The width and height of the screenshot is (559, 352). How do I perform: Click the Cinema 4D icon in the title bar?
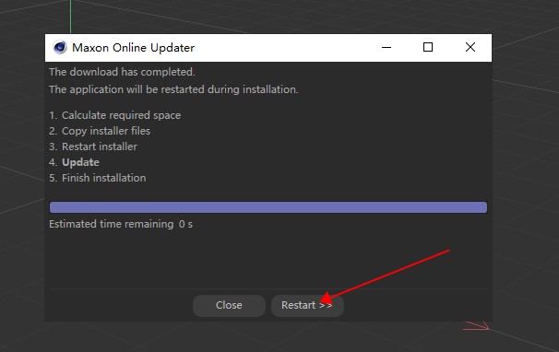pyautogui.click(x=60, y=47)
